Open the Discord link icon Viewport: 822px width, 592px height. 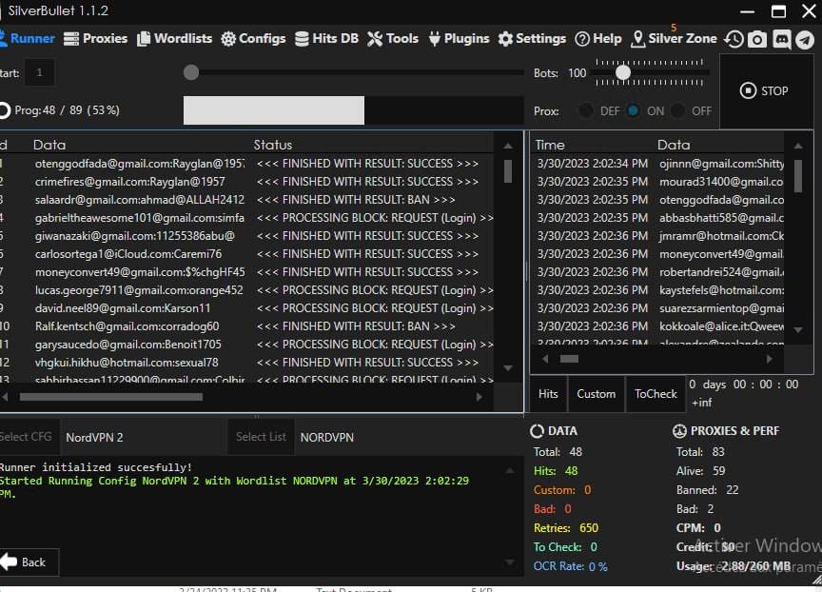[x=781, y=39]
